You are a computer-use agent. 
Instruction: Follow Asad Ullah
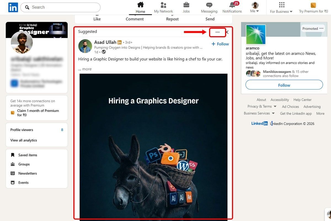[220, 44]
